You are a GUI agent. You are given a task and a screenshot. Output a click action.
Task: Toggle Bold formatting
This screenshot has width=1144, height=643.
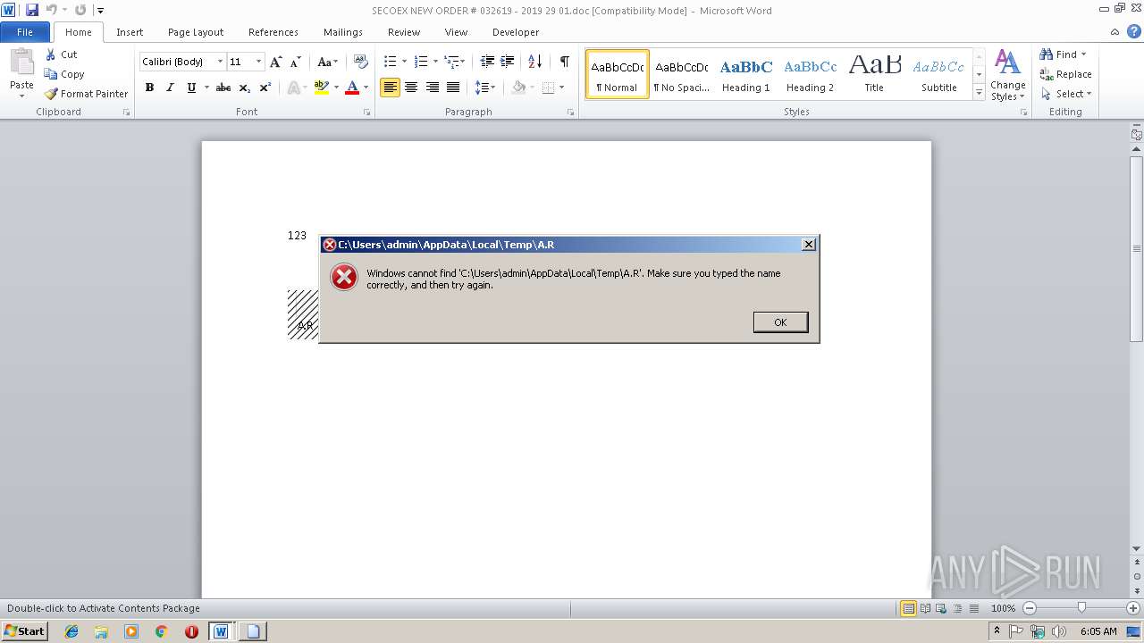pos(149,88)
